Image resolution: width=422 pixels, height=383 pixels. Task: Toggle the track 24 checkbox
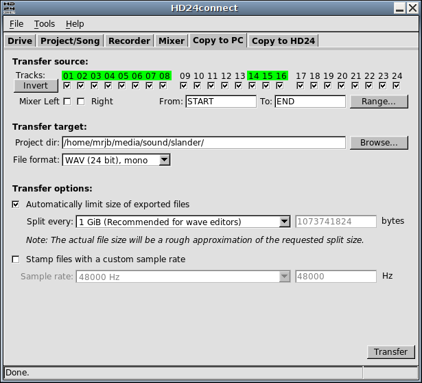coord(396,86)
